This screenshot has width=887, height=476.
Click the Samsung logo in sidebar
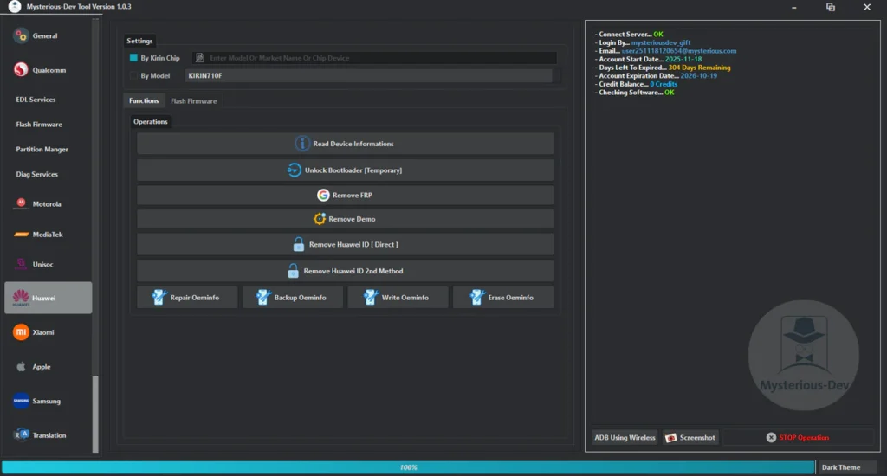coord(21,401)
